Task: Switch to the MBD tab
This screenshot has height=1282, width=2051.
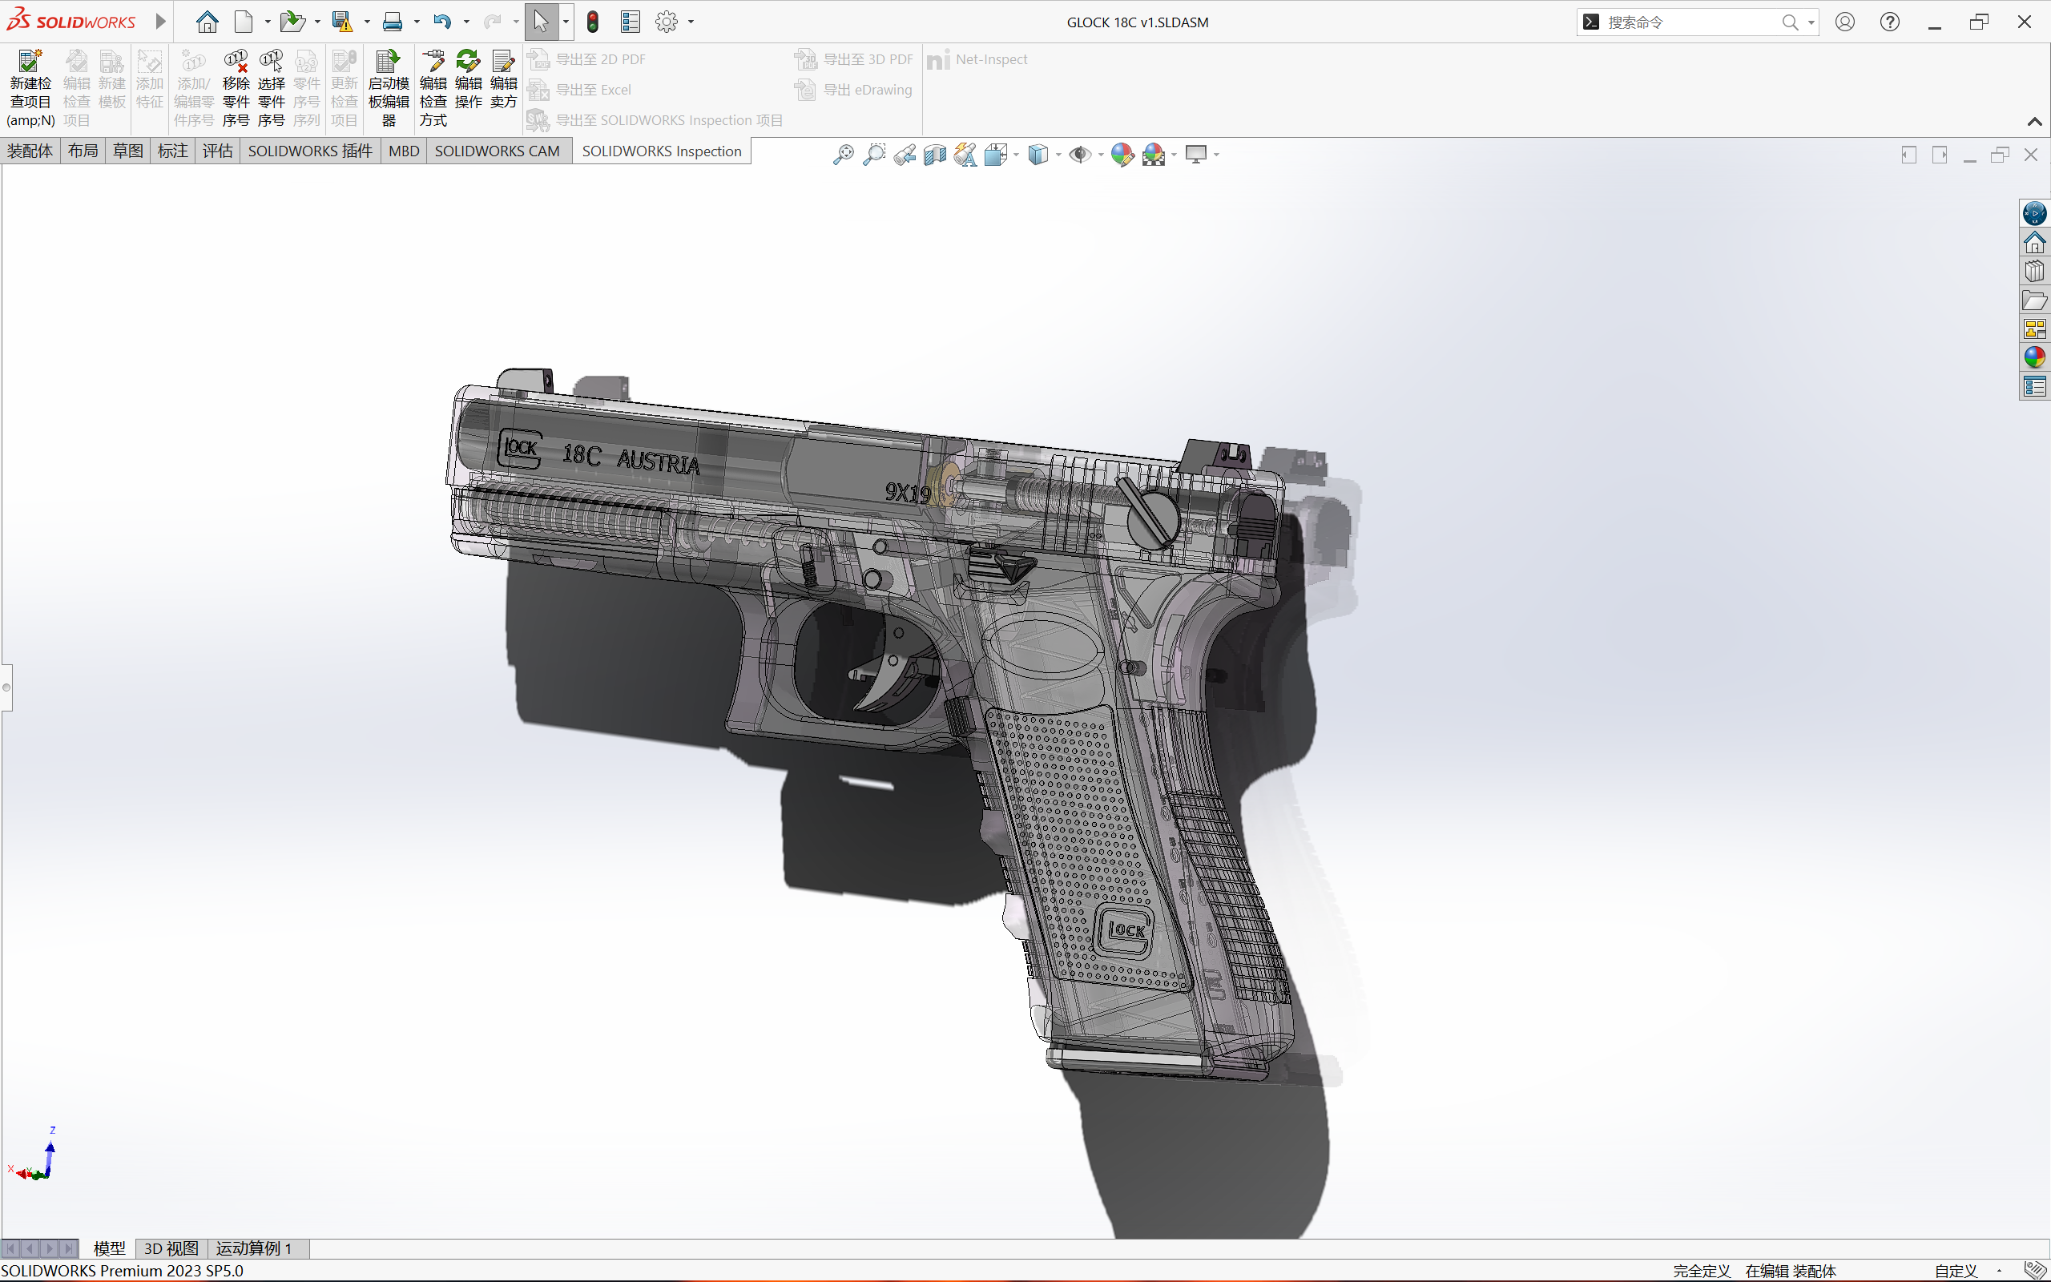Action: 405,151
